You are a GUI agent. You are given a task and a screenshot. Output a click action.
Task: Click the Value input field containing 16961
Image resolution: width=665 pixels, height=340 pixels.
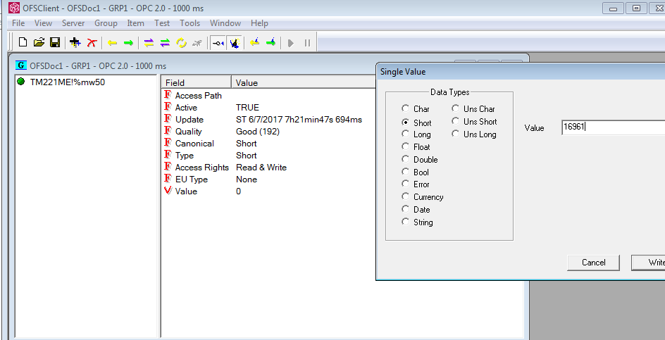coord(611,127)
